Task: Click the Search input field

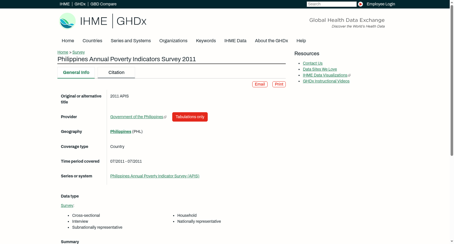Action: tap(331, 4)
